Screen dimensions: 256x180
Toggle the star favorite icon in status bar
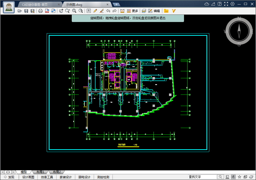point(239,177)
